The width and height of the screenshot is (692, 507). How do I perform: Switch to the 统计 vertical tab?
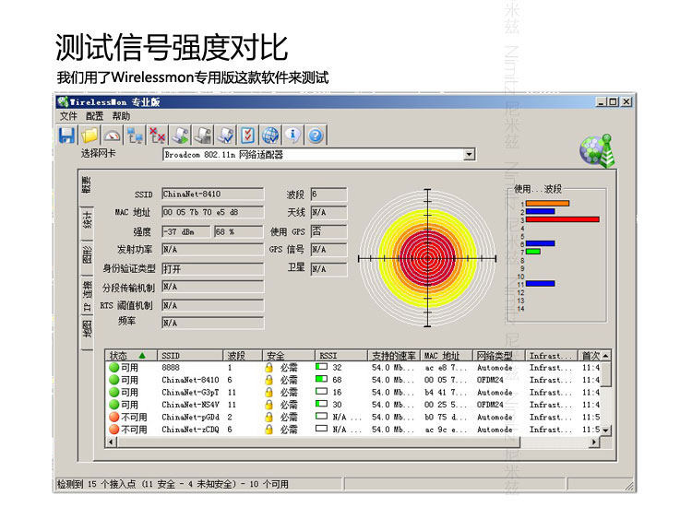tap(87, 220)
